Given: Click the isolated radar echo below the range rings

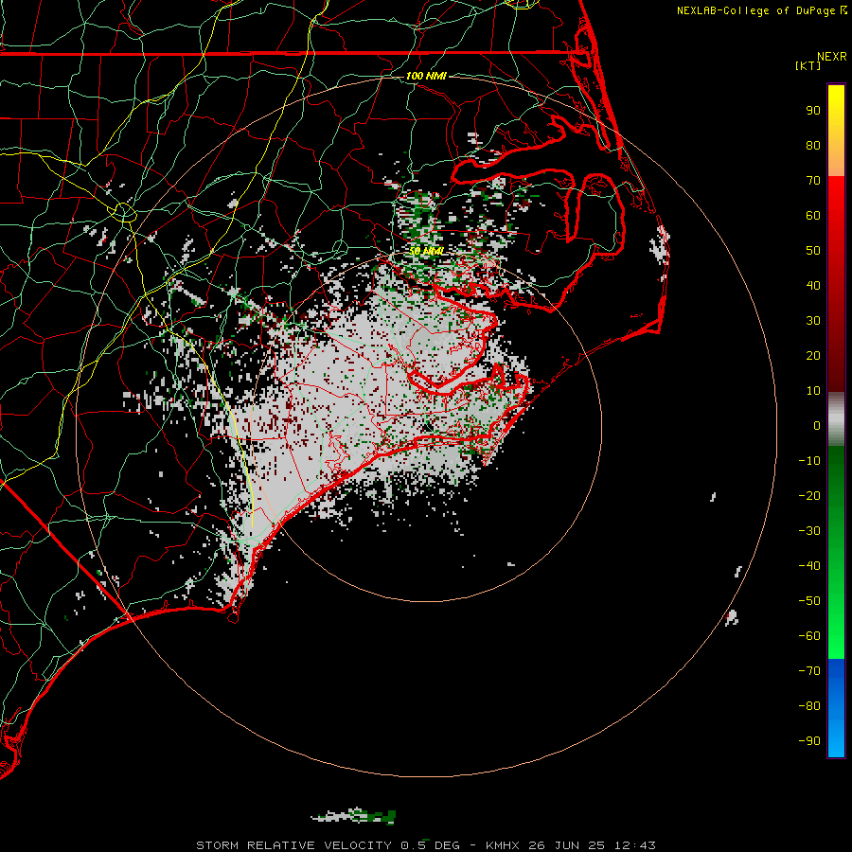Looking at the screenshot, I should pos(354,816).
